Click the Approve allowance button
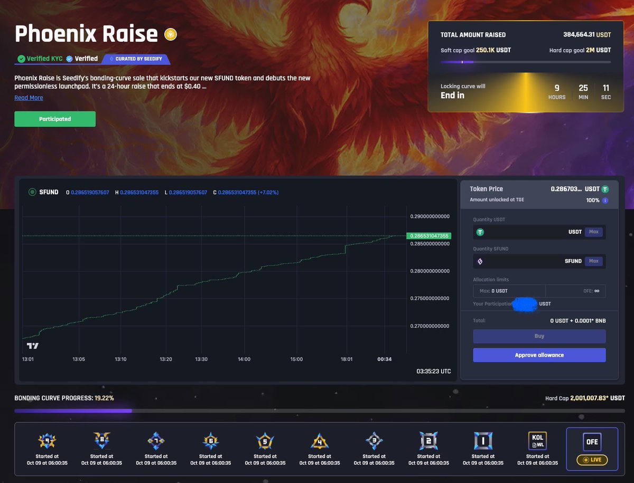 tap(539, 355)
